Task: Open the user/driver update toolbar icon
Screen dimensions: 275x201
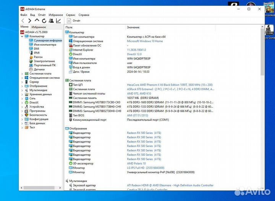Action: [x=51, y=21]
